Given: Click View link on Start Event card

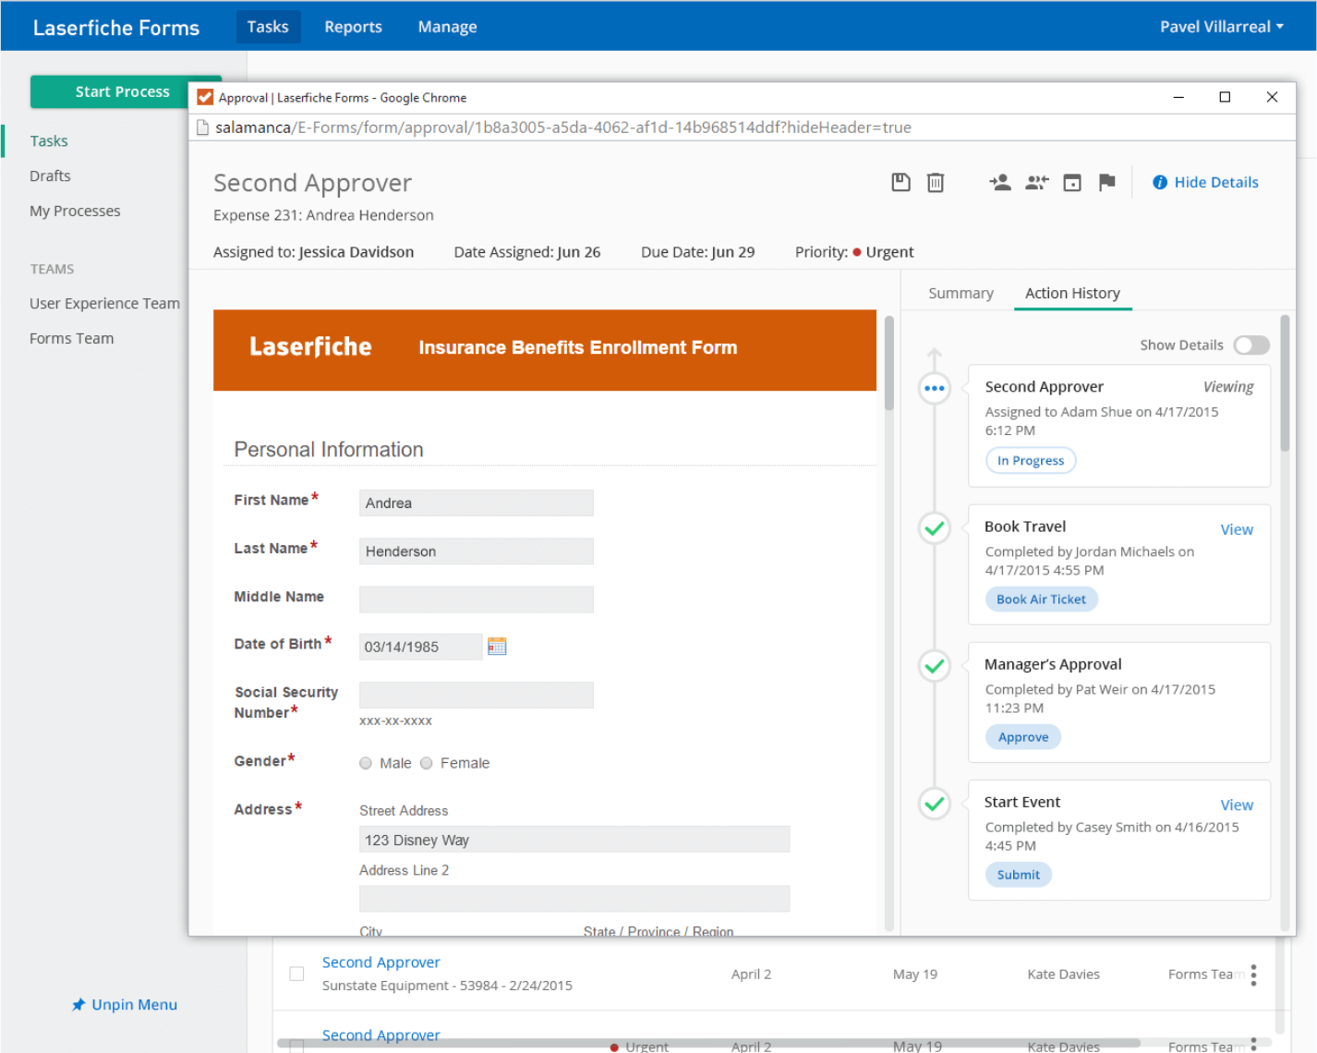Looking at the screenshot, I should coord(1237,805).
